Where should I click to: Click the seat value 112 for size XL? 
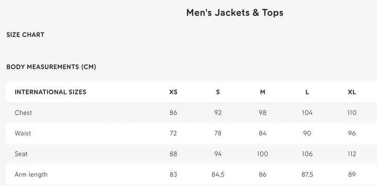coord(352,154)
